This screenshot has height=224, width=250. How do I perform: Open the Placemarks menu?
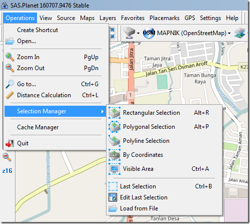point(164,18)
